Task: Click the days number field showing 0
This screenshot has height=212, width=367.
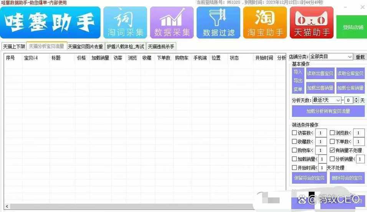Action: [349, 100]
